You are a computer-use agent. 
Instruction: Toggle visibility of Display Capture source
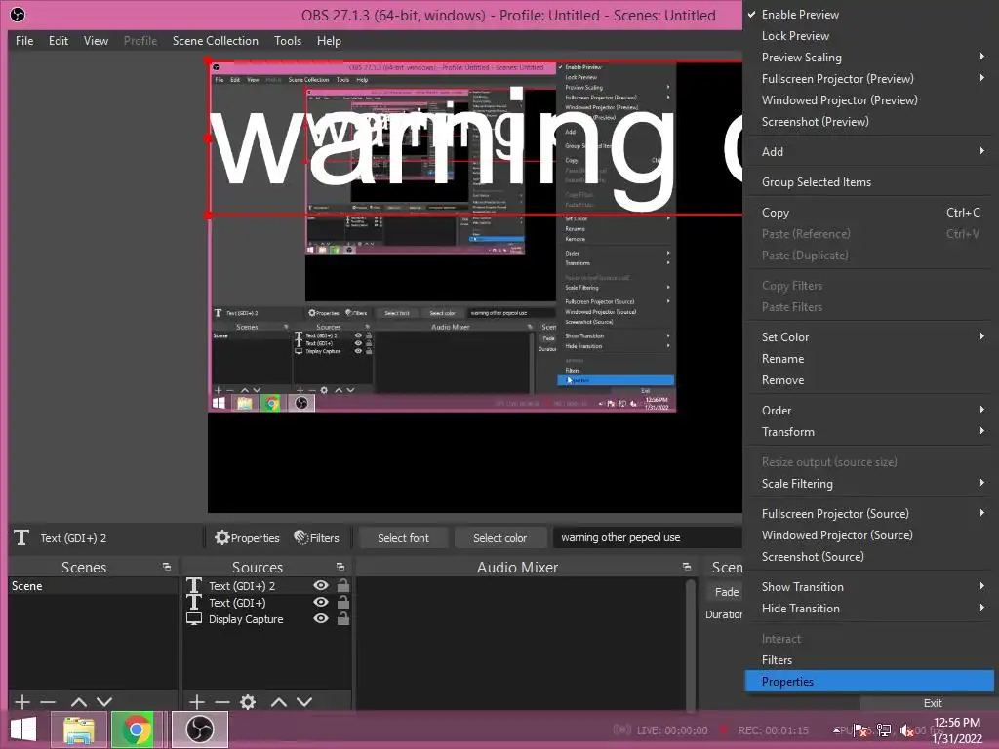point(321,618)
